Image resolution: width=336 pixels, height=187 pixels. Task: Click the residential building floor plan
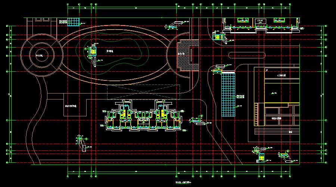[x=143, y=116]
